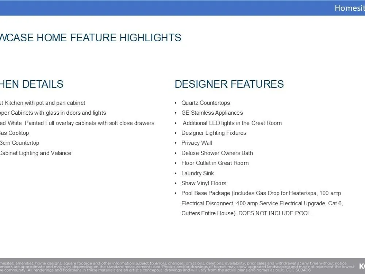Click the 'Gas Cooktop' line

pos(15,133)
